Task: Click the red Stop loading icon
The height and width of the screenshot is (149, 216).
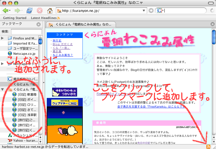Action: [x=40, y=11]
